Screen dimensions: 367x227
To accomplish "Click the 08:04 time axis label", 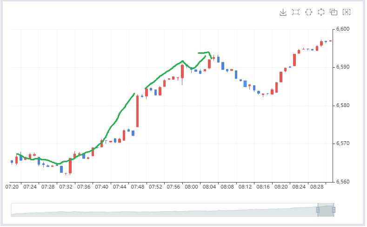I will pos(209,187).
